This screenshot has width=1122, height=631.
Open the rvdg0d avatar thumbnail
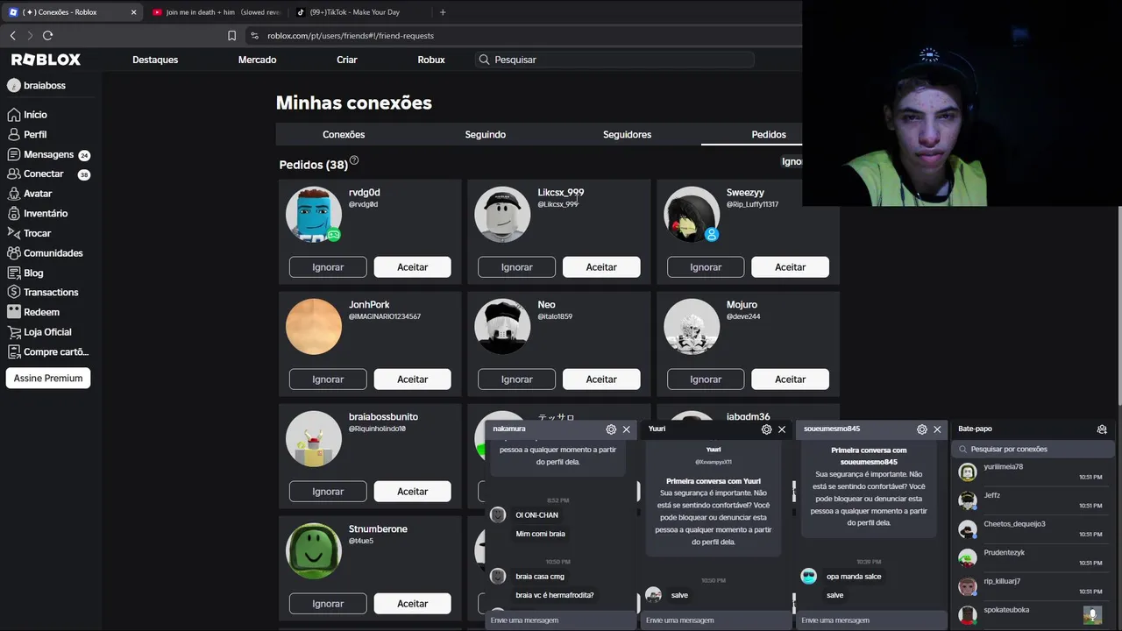pos(314,215)
